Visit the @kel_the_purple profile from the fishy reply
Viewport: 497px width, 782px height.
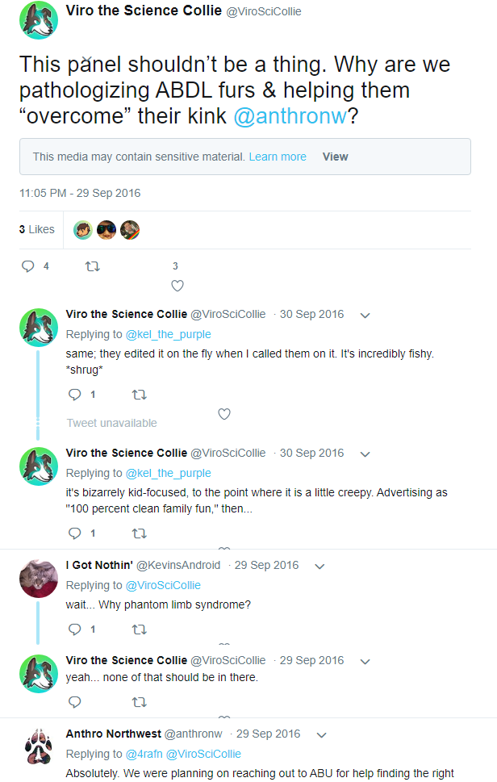pos(168,334)
